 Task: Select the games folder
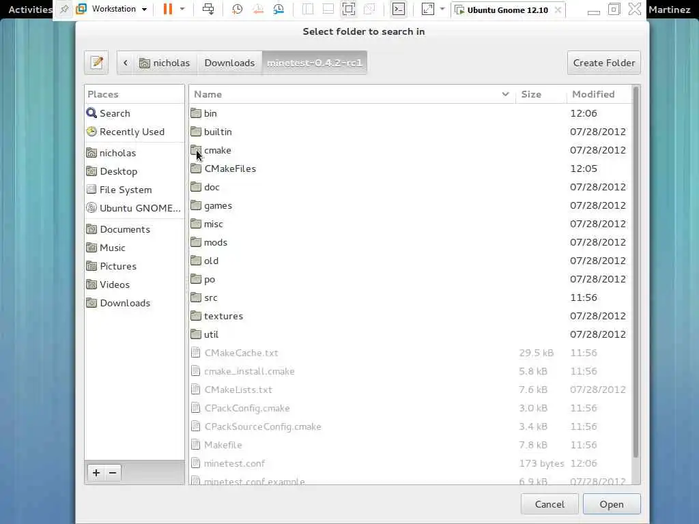pyautogui.click(x=410, y=205)
